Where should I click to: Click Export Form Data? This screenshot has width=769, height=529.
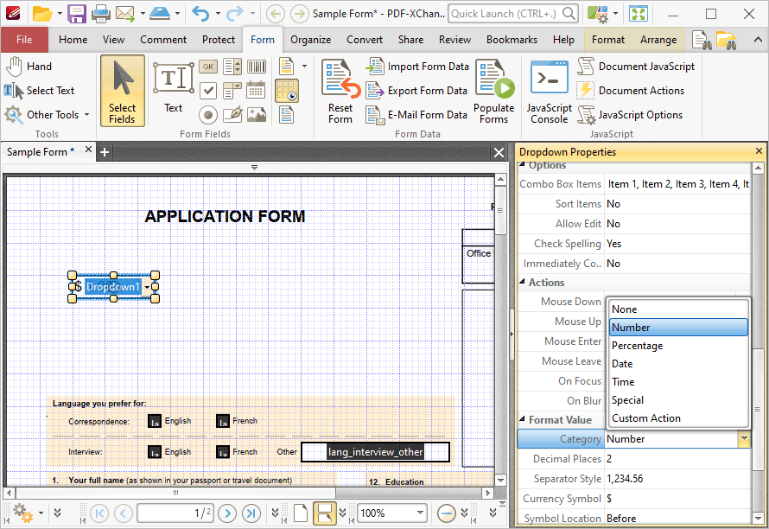pos(427,91)
